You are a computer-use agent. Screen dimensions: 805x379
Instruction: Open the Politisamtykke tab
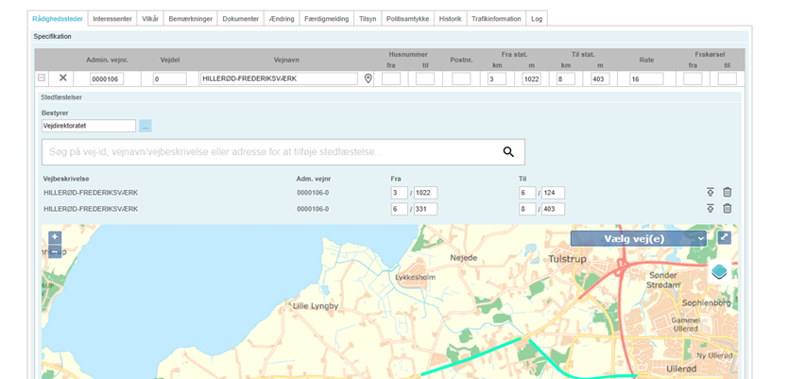pos(409,18)
